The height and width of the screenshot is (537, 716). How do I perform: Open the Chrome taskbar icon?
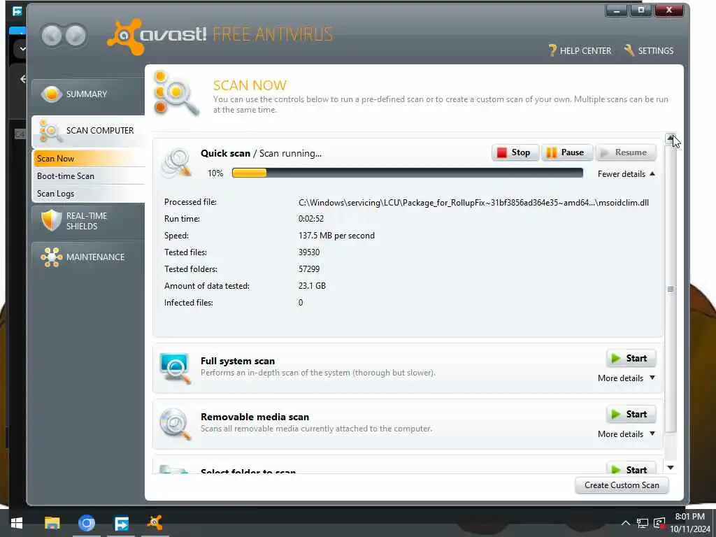tap(86, 523)
